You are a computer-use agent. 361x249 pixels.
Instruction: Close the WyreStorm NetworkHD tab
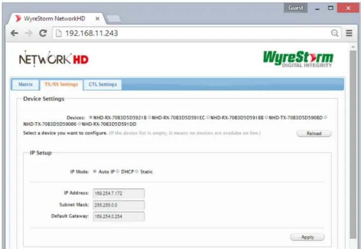pos(98,19)
